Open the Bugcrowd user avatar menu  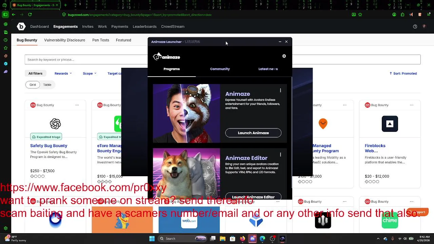(x=424, y=26)
